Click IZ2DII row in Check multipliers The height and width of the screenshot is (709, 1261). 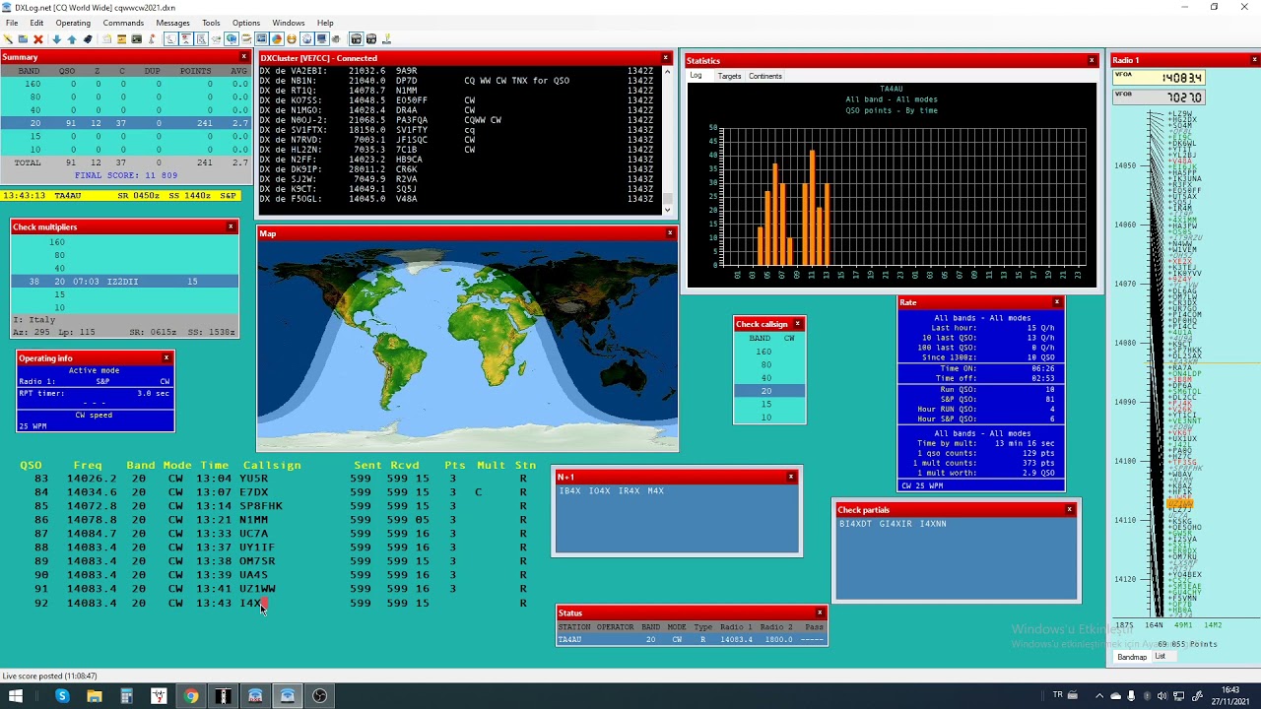pos(125,282)
